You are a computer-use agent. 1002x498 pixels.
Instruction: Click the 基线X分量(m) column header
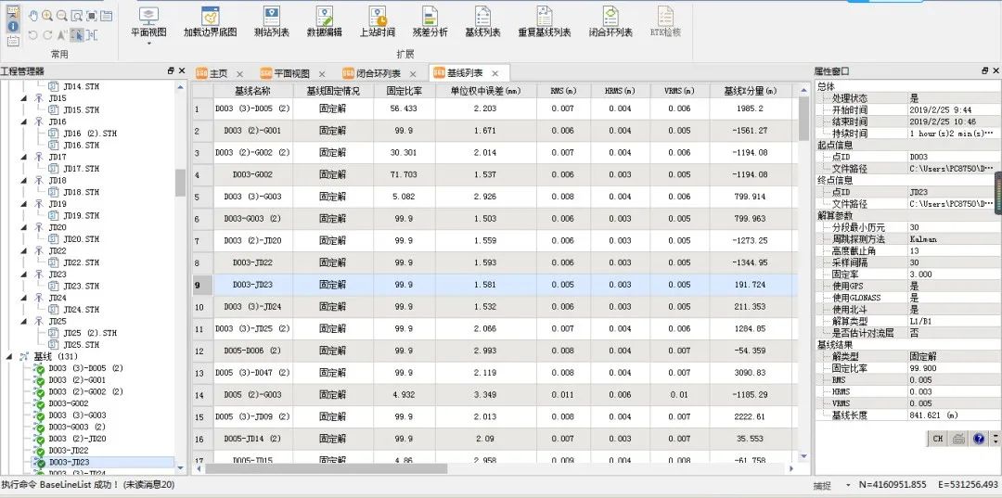(x=751, y=91)
